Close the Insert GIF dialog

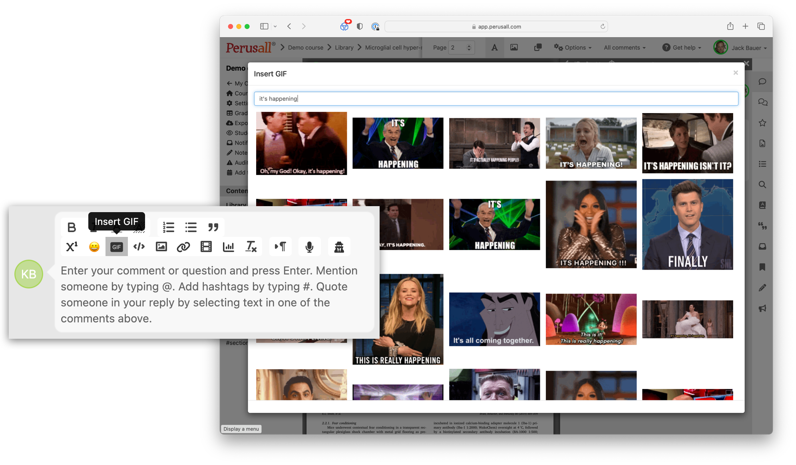(736, 73)
